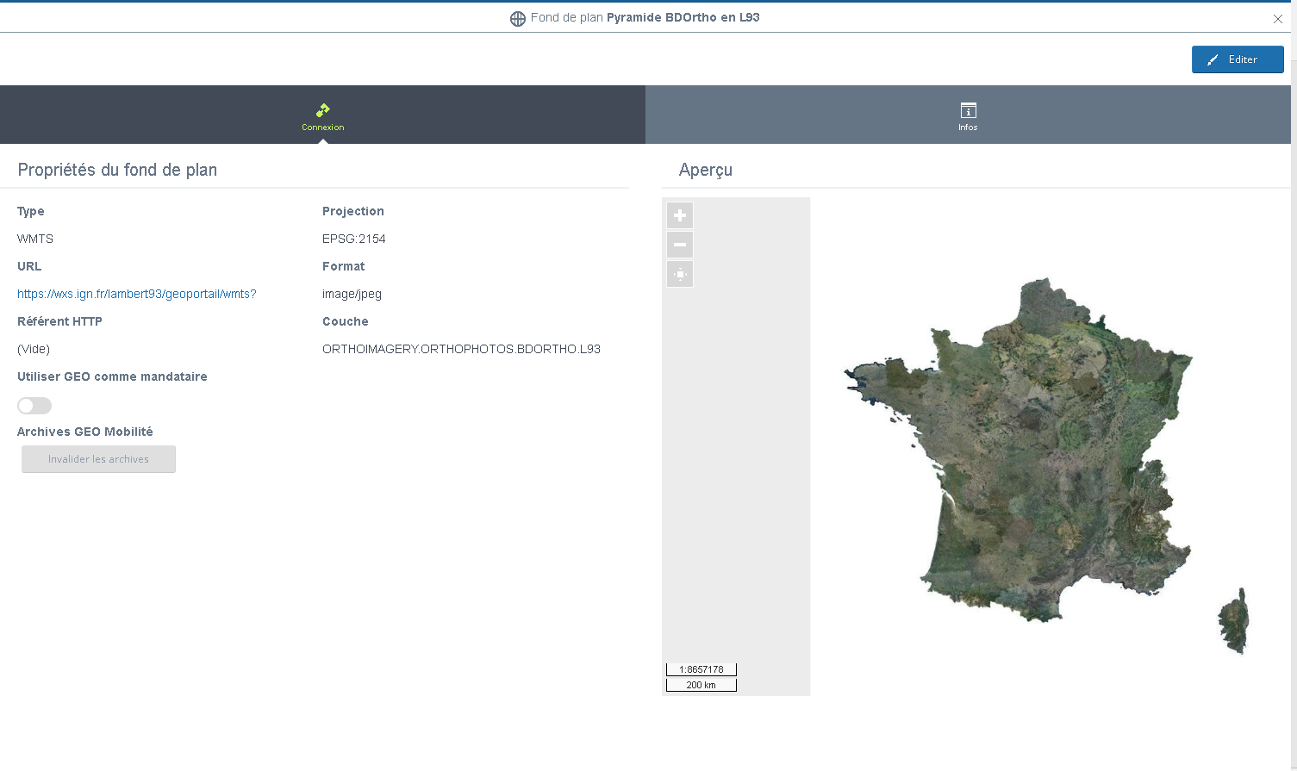Screen dimensions: 1297x771
Task: Zoom in on the map preview
Action: pos(680,215)
